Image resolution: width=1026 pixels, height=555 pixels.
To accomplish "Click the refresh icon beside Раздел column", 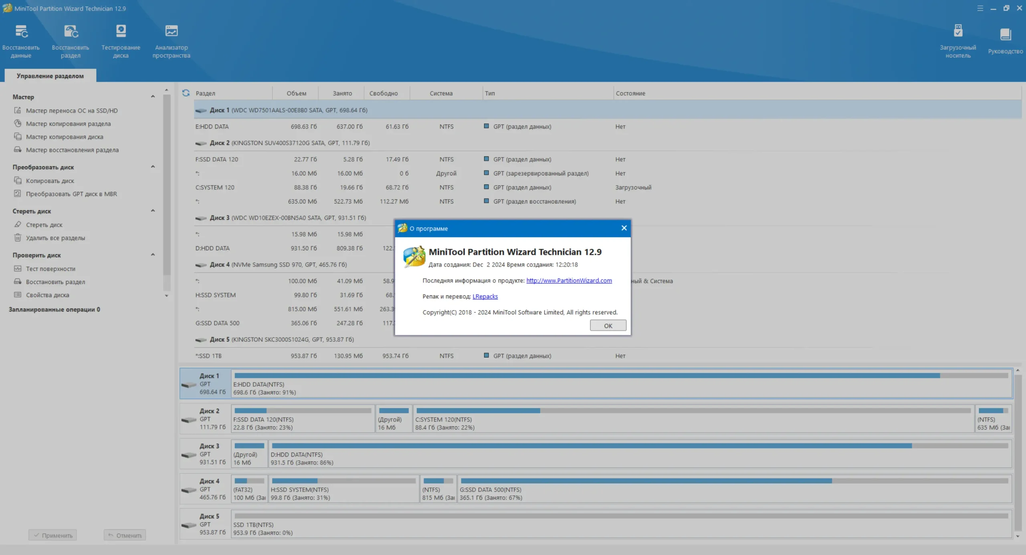I will click(186, 93).
